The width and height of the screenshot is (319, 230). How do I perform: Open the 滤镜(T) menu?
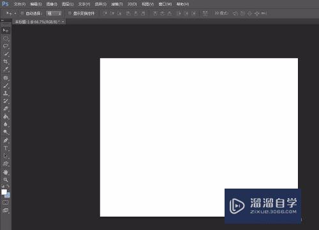[117, 4]
